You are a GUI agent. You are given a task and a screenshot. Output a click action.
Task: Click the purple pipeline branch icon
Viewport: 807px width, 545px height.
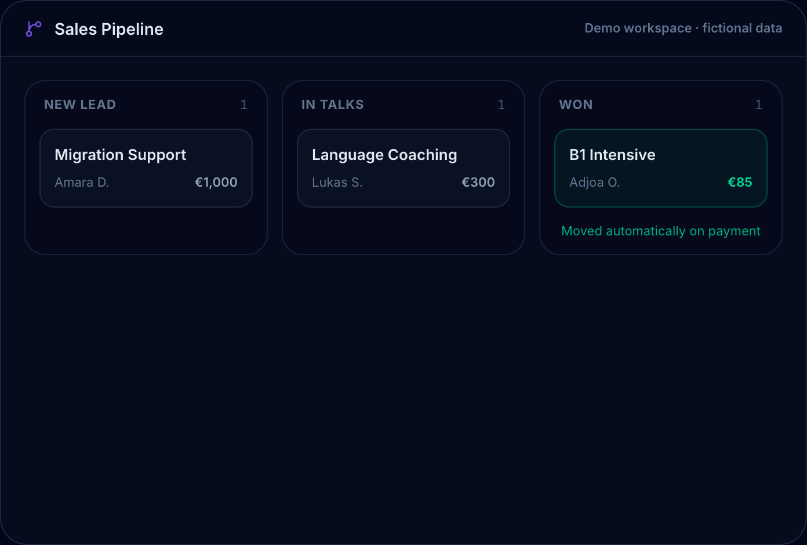34,29
